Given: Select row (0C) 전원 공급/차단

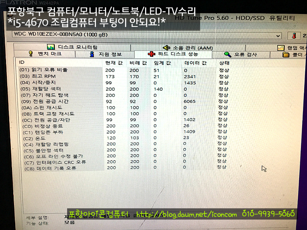Looking at the screenshot, I should pos(124,120).
